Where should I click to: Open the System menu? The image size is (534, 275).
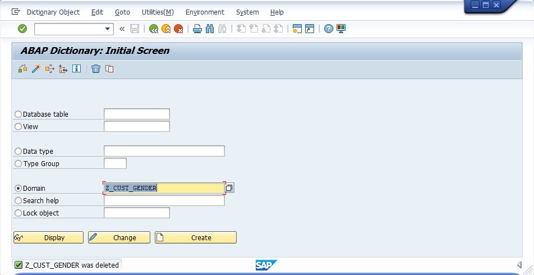pyautogui.click(x=247, y=12)
